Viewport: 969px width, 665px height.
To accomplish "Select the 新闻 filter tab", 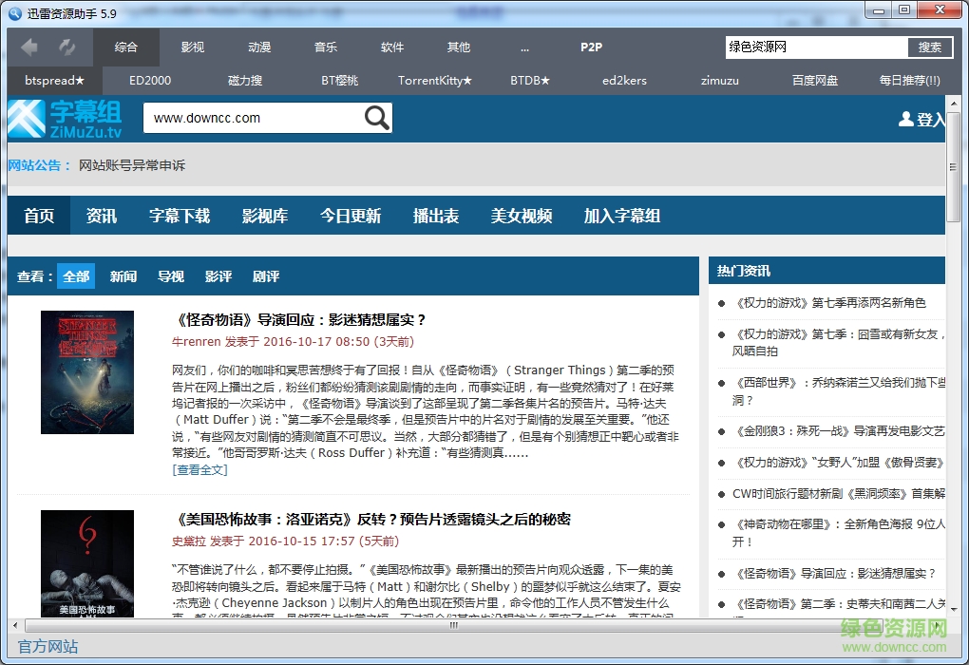I will tap(124, 275).
